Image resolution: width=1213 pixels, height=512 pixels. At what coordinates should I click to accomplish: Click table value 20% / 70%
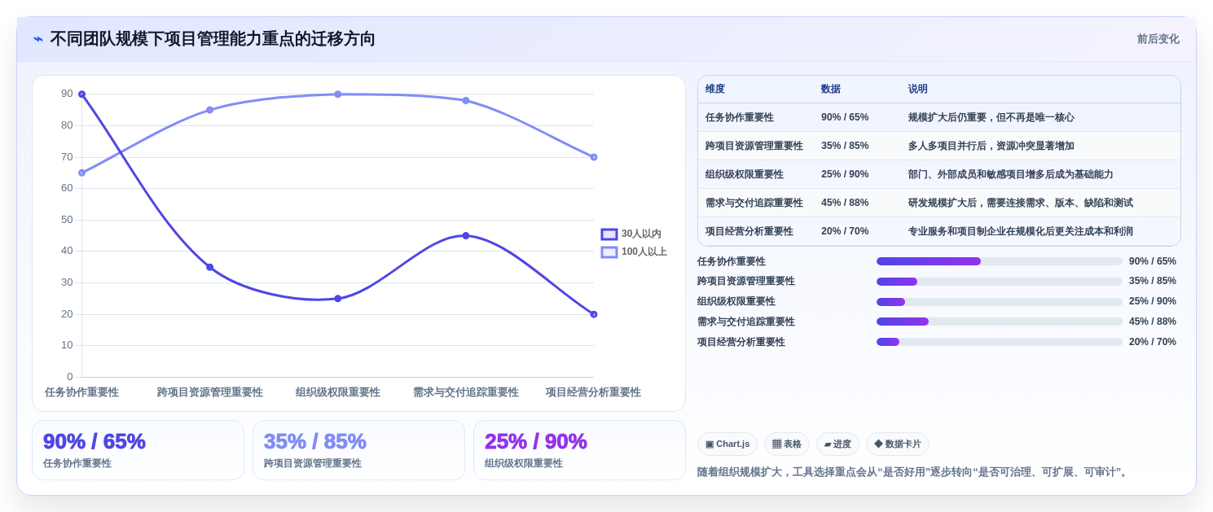pos(845,231)
